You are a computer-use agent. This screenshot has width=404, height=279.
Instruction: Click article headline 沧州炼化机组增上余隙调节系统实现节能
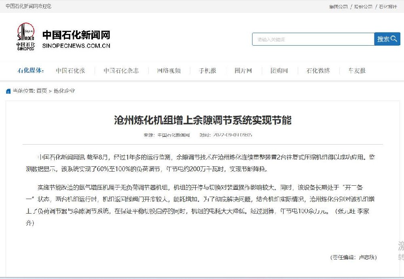coord(202,120)
